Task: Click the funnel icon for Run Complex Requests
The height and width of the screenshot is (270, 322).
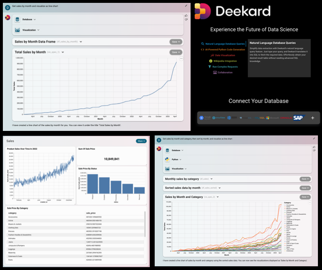Action: tap(210, 67)
